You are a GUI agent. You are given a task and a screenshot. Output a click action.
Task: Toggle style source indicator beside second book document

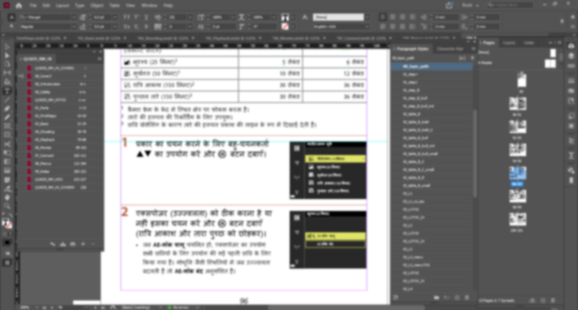21,76
